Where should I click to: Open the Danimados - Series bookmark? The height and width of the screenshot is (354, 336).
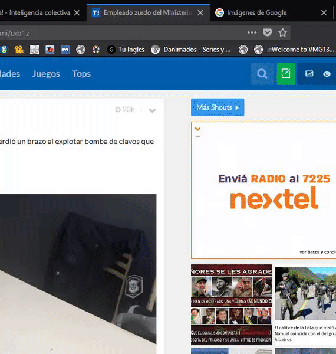(x=191, y=50)
